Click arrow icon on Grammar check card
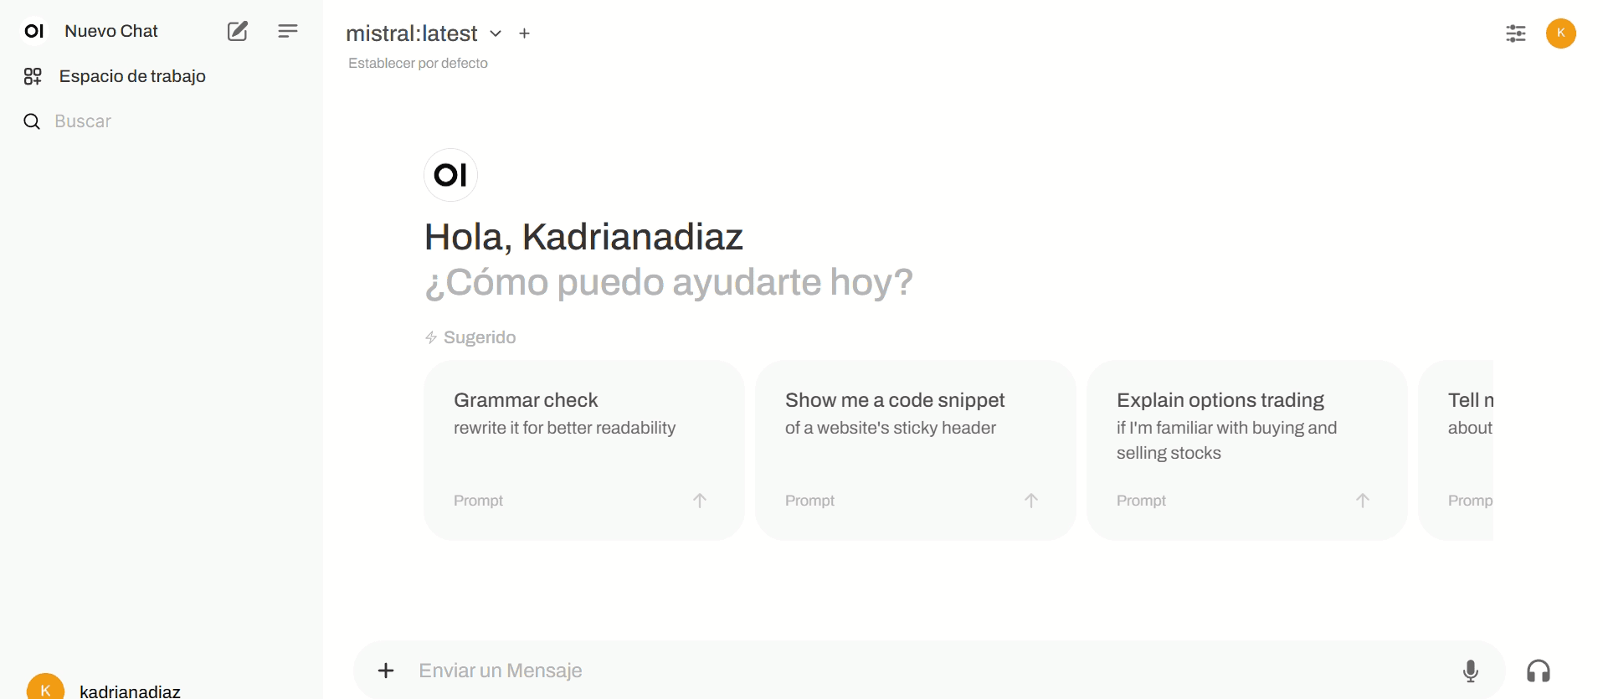 [700, 501]
